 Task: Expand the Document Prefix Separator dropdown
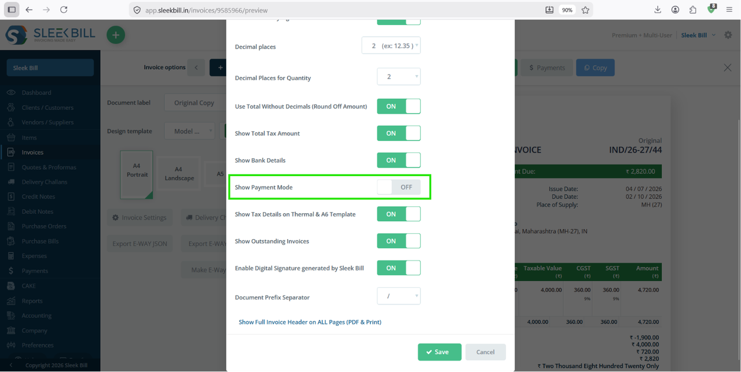coord(399,296)
